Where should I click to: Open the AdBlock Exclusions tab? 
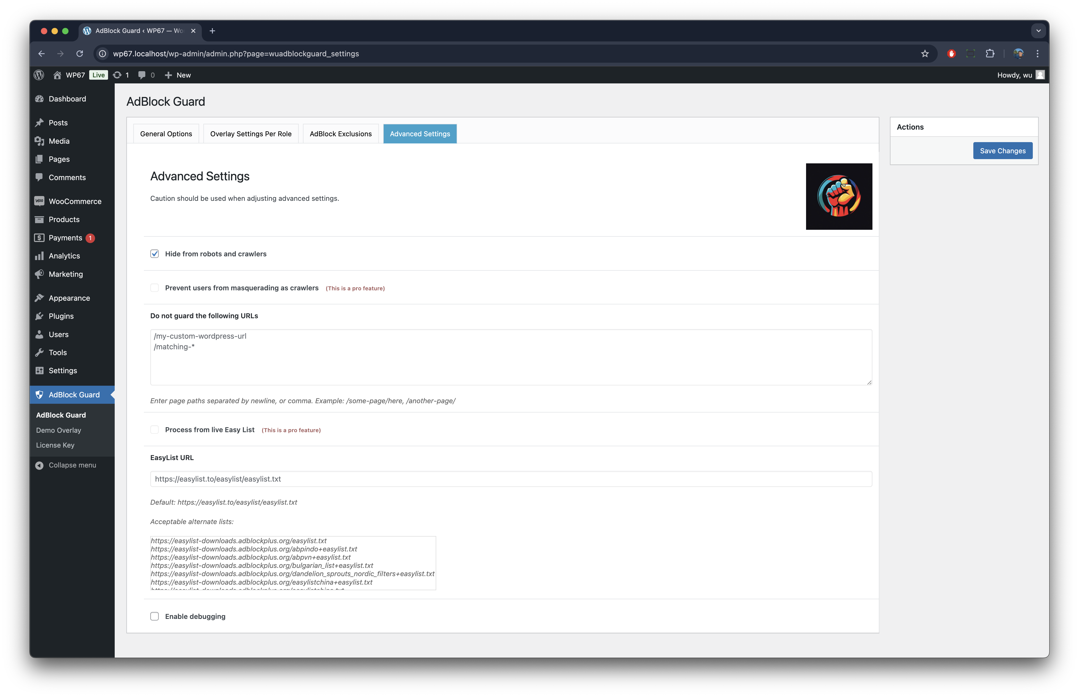point(341,134)
